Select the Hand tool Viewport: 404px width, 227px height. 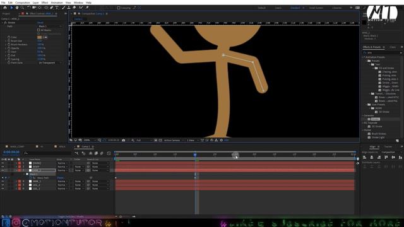point(17,8)
